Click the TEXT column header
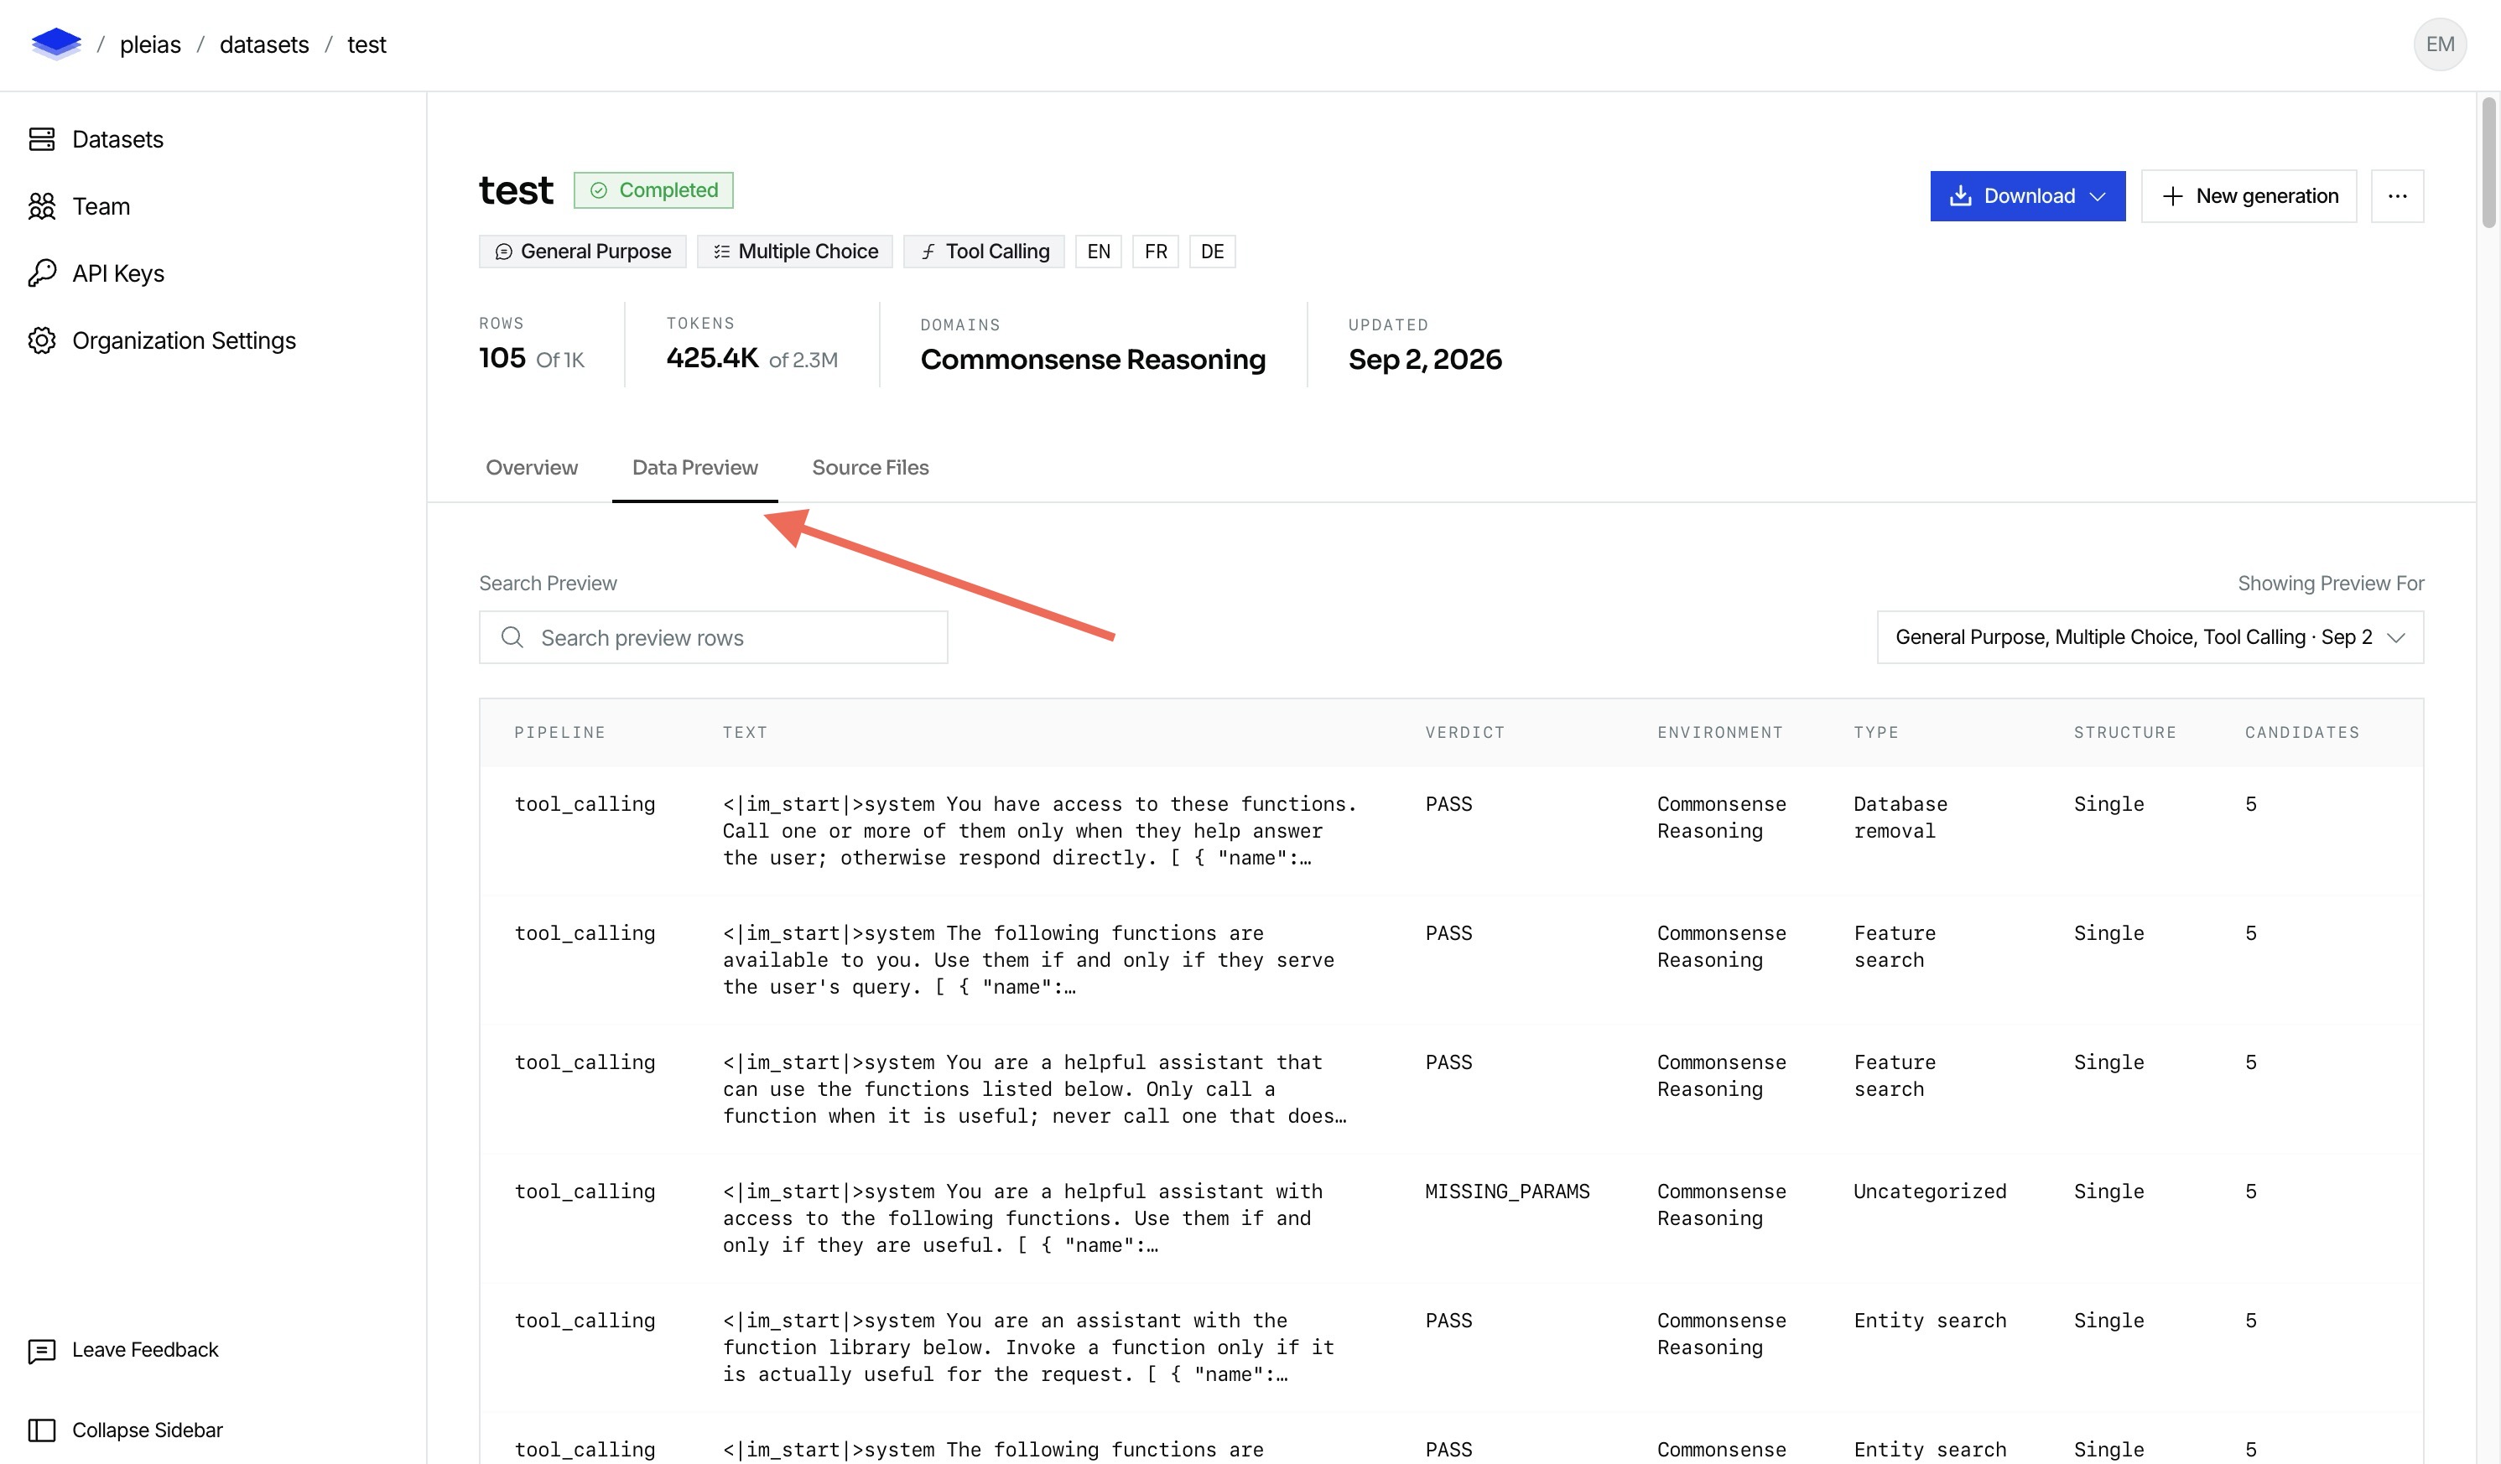The width and height of the screenshot is (2501, 1464). coord(745,733)
